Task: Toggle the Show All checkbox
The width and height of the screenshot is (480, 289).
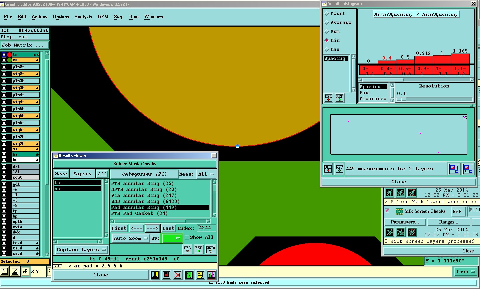Action: click(187, 237)
